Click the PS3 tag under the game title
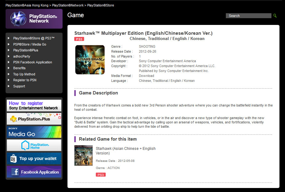 [79, 39]
